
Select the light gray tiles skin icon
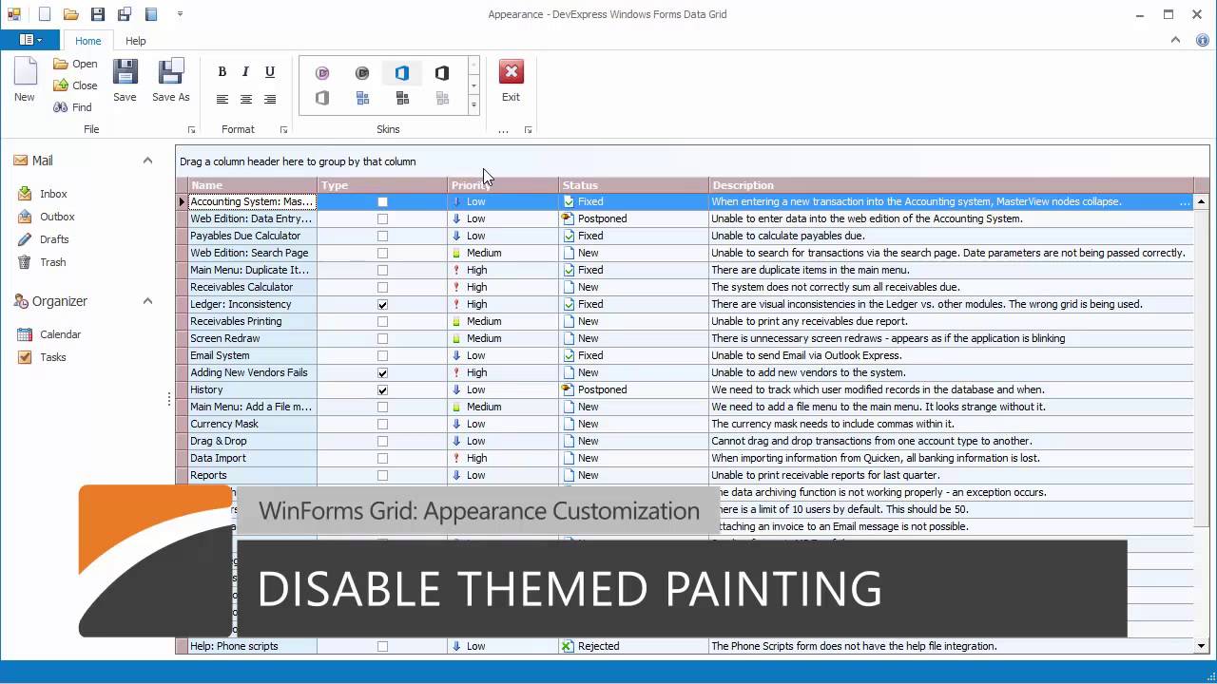(x=442, y=98)
